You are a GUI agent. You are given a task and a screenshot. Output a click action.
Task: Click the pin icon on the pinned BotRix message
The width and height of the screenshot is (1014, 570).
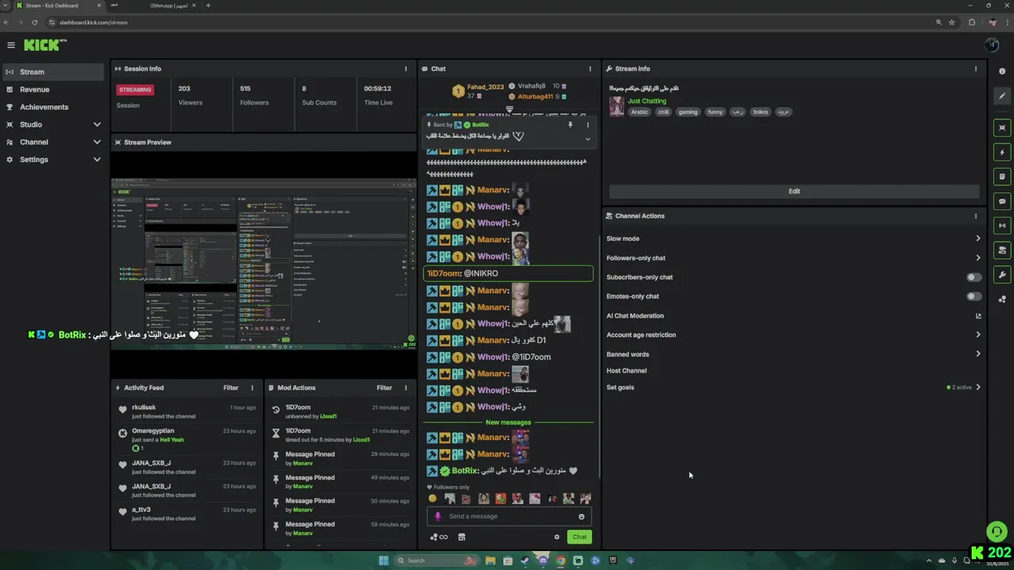570,125
